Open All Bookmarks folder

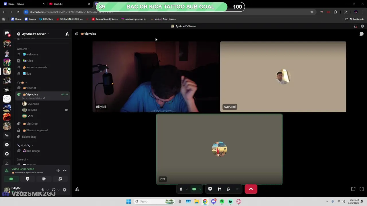tap(355, 19)
